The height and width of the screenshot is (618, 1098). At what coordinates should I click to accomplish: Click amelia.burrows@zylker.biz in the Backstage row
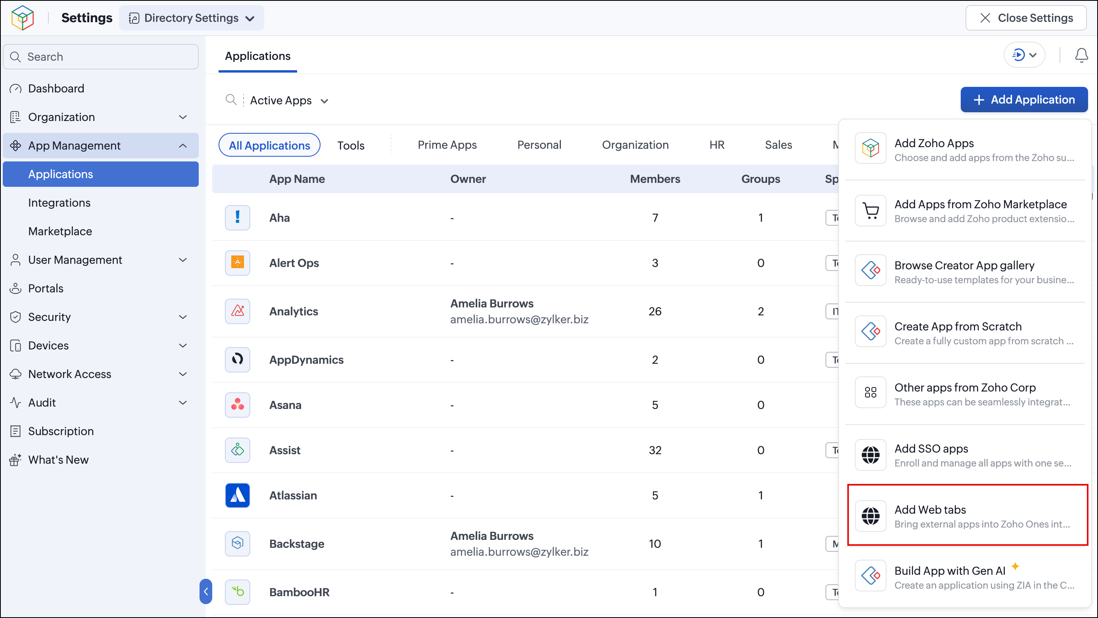click(519, 551)
